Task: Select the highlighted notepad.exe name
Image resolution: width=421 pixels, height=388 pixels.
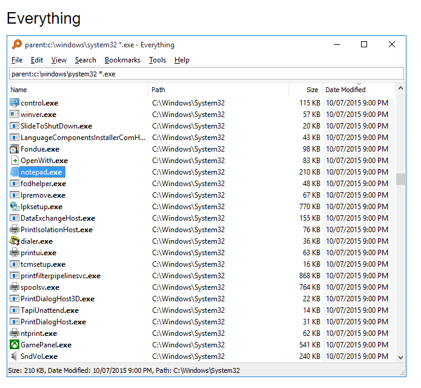Action: pyautogui.click(x=41, y=172)
